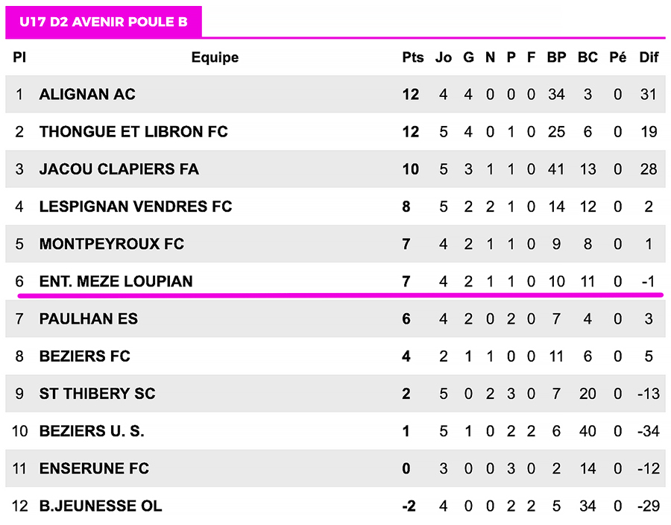
Task: Click the Equipe column header
Action: click(x=215, y=57)
